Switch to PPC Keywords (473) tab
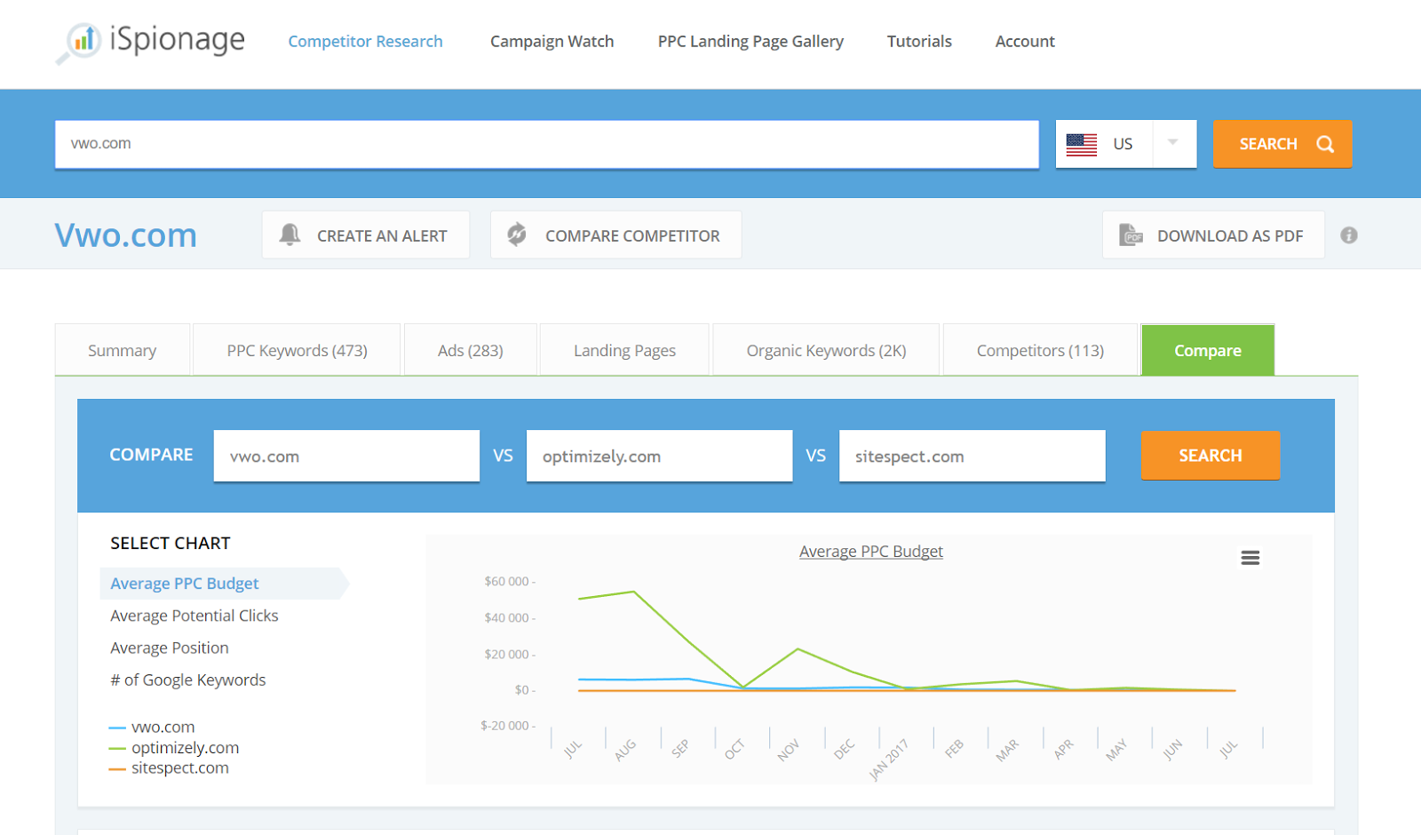The height and width of the screenshot is (835, 1421). [x=297, y=350]
